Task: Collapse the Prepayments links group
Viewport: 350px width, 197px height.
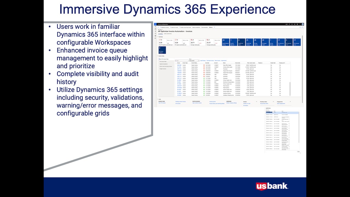Action: tap(290, 102)
